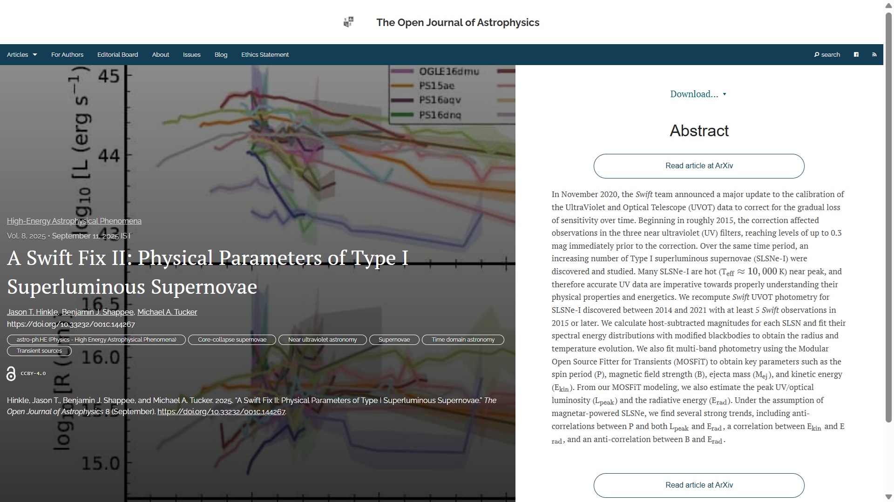Open the RSS feed icon
894x502 pixels.
(874, 55)
